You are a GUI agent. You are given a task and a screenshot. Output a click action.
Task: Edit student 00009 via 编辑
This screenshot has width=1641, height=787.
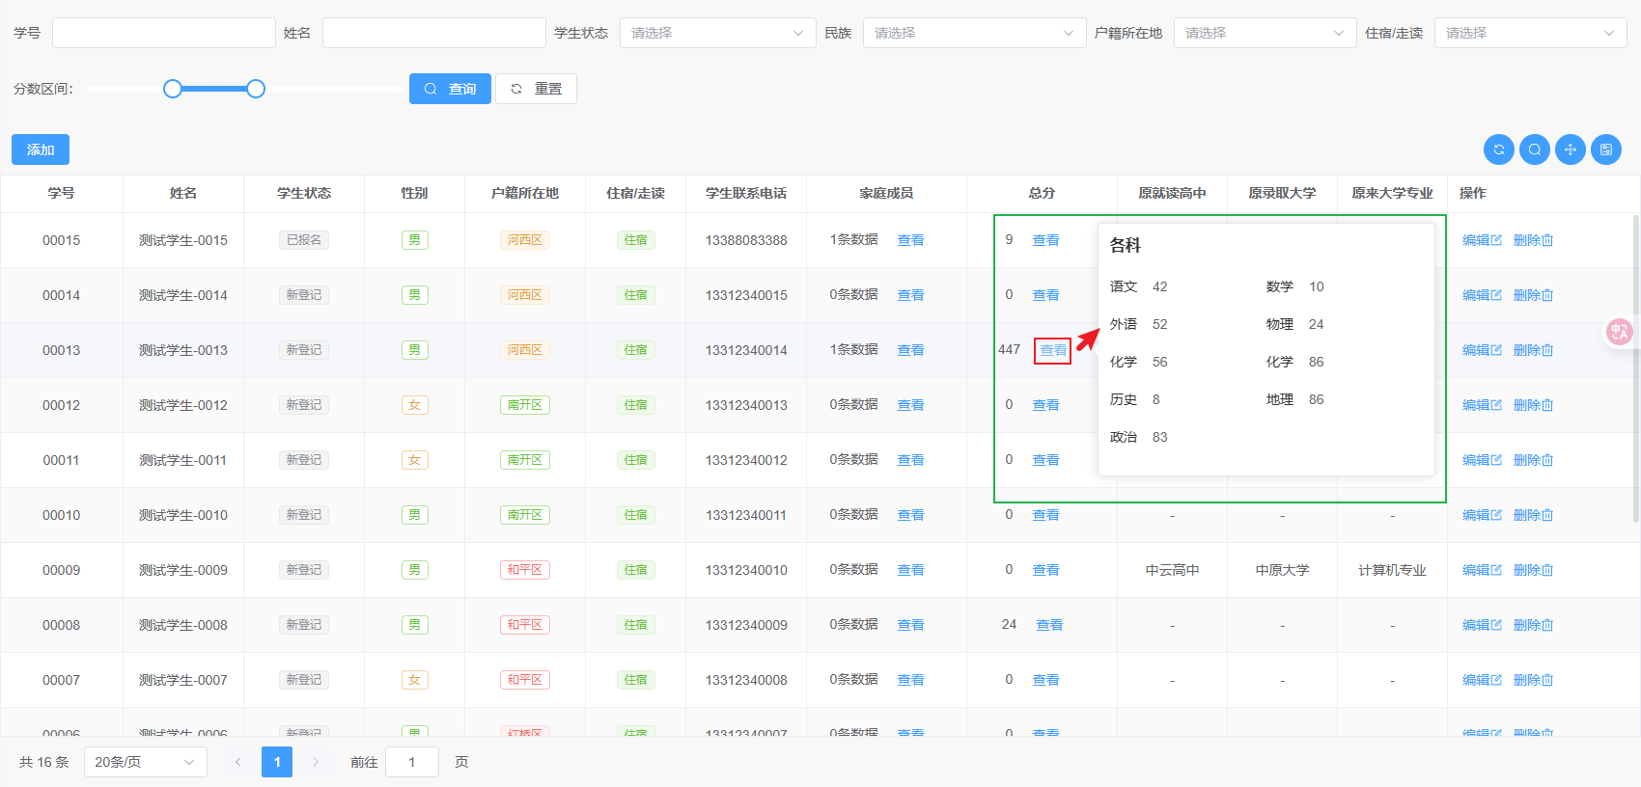click(1482, 570)
